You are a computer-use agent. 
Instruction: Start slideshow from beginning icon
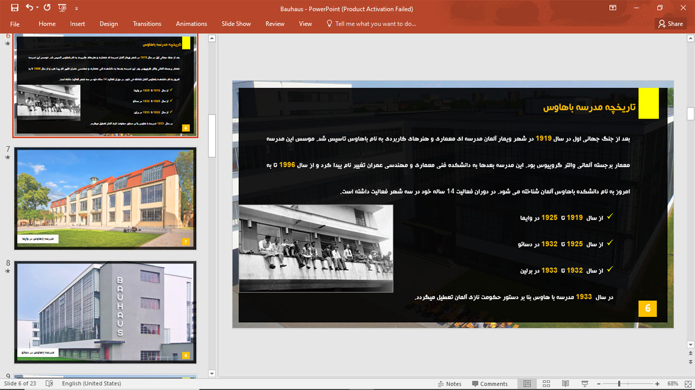click(62, 8)
